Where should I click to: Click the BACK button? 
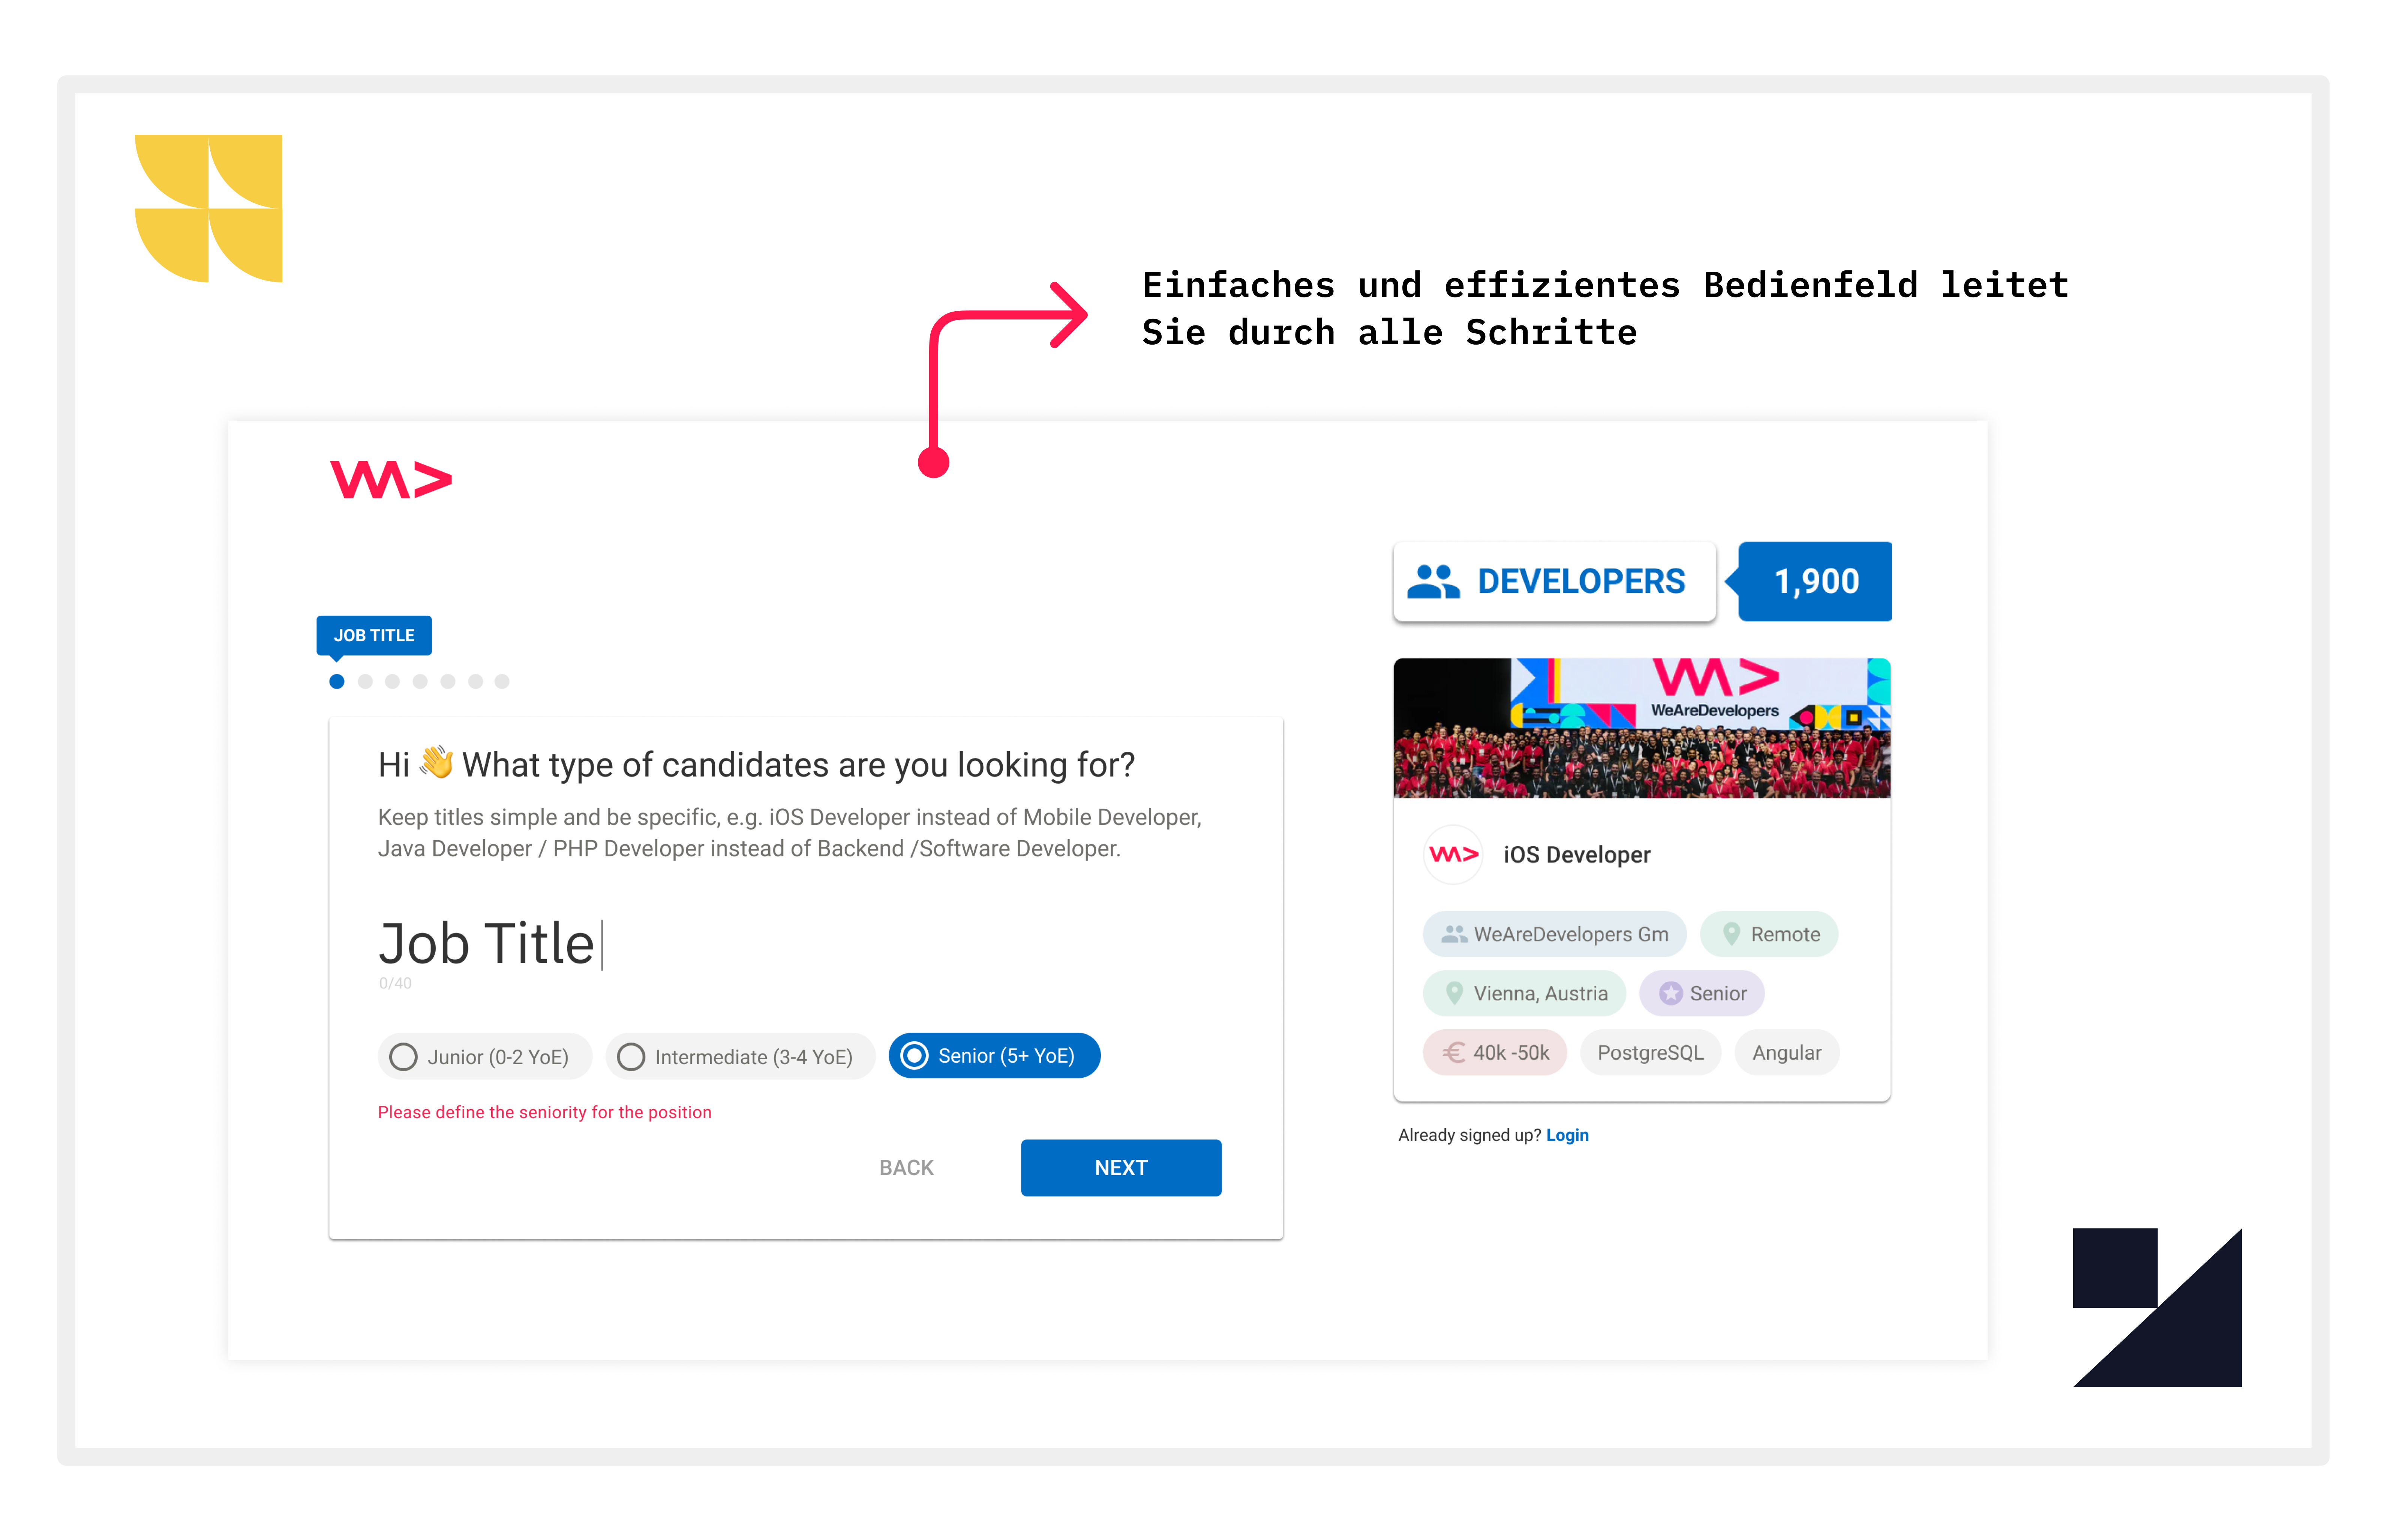pyautogui.click(x=906, y=1167)
